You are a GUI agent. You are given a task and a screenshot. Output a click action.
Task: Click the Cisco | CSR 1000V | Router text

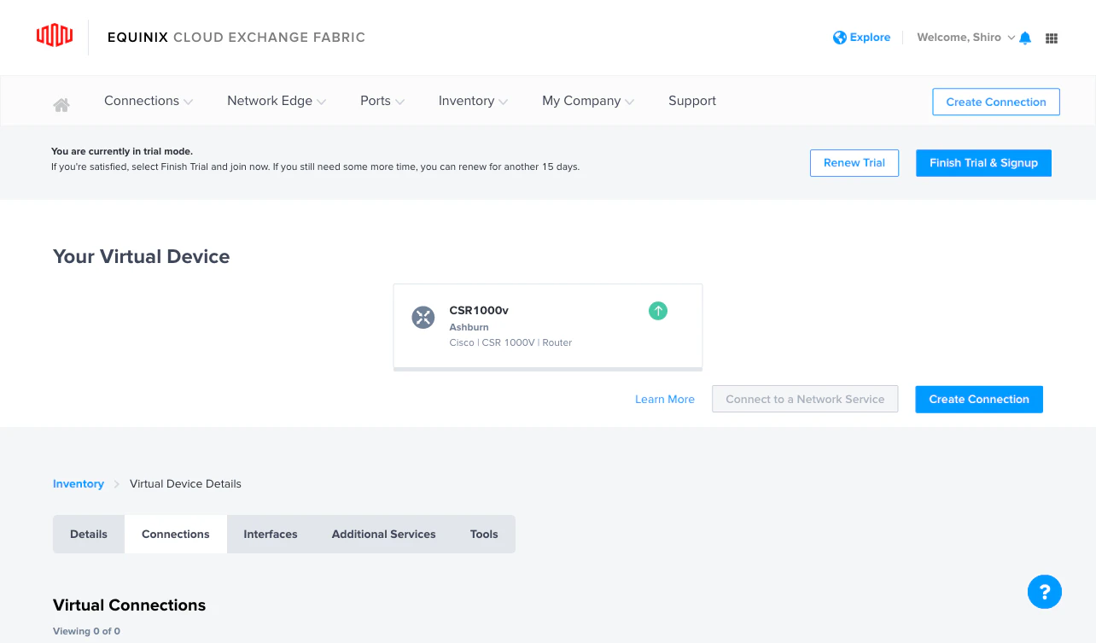[510, 342]
